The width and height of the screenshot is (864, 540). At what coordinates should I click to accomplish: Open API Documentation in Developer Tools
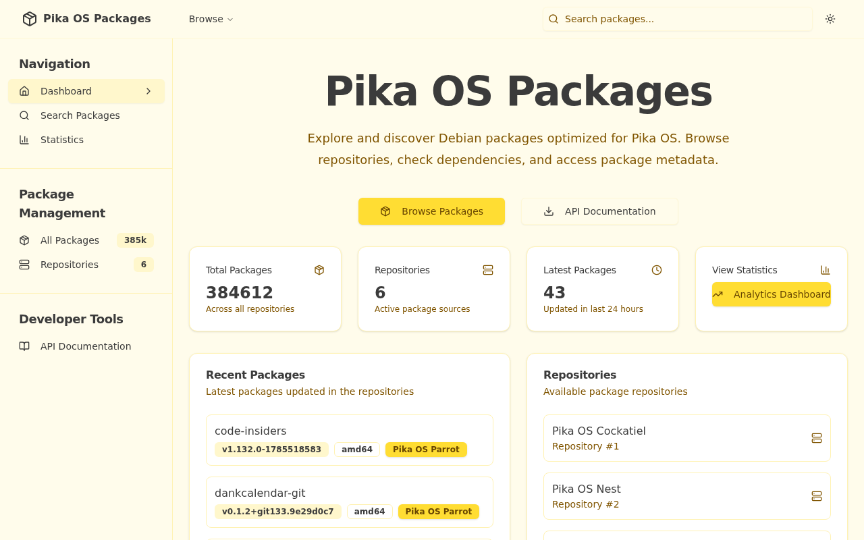click(86, 346)
